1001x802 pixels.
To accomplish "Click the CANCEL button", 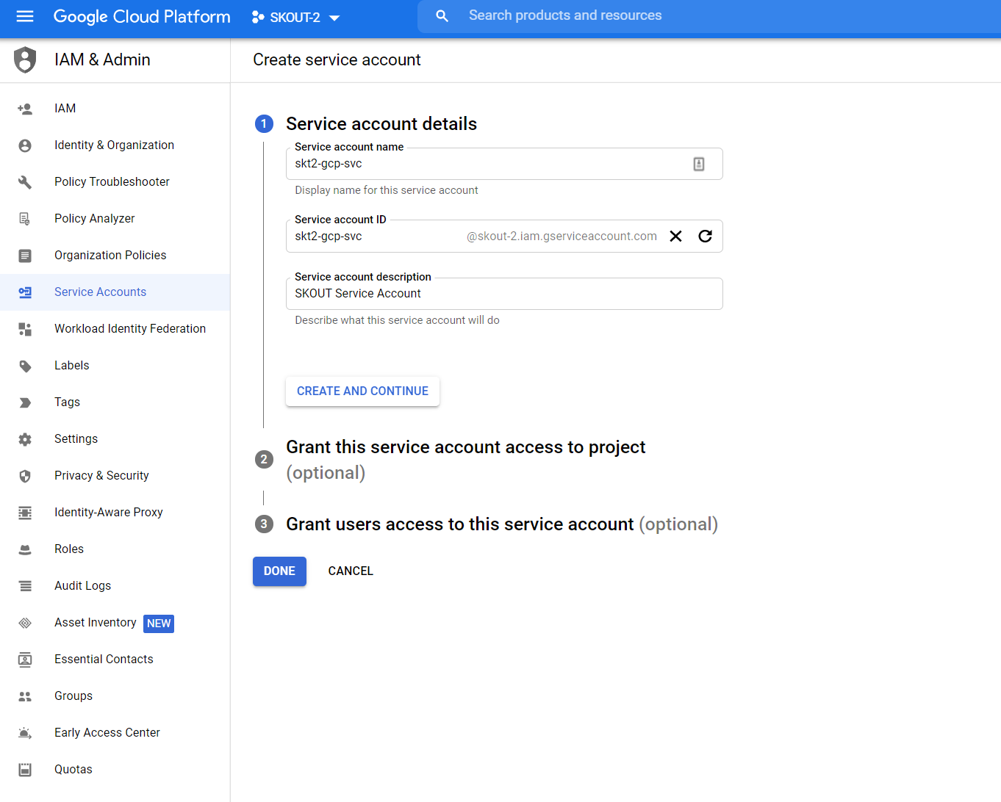I will 351,571.
